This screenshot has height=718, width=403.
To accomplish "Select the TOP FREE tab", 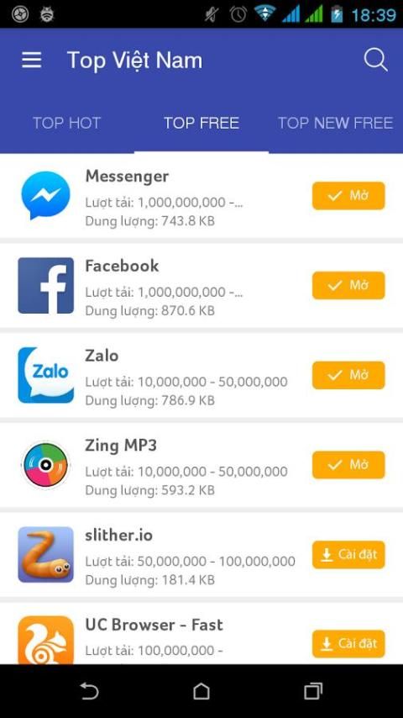I will (x=201, y=123).
